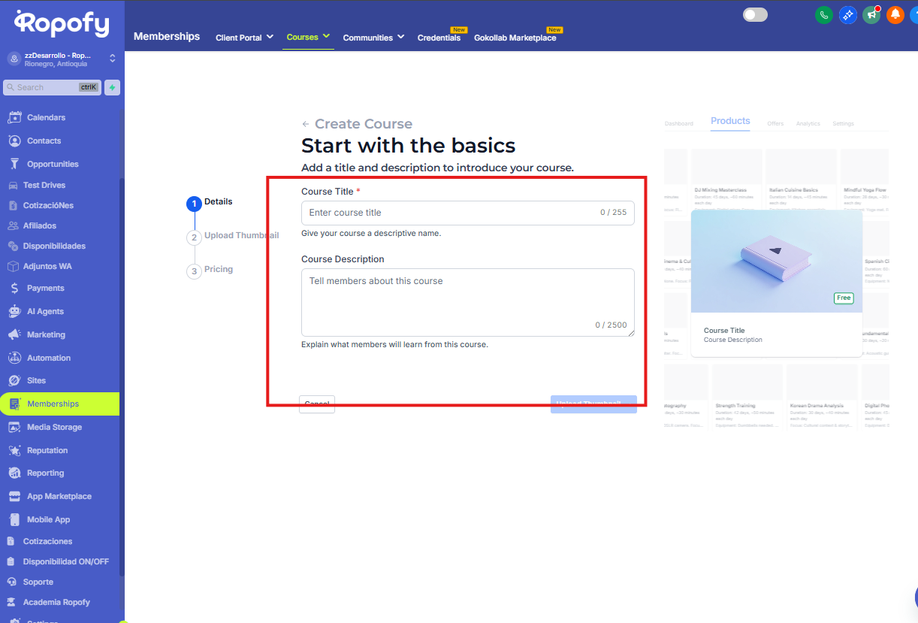
Task: Expand the Communities dropdown menu
Action: [373, 38]
